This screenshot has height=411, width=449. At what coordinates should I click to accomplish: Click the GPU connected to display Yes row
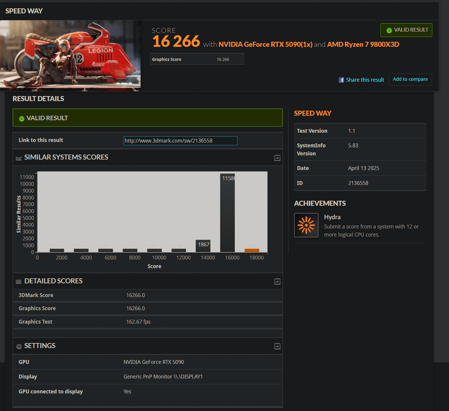pos(148,391)
